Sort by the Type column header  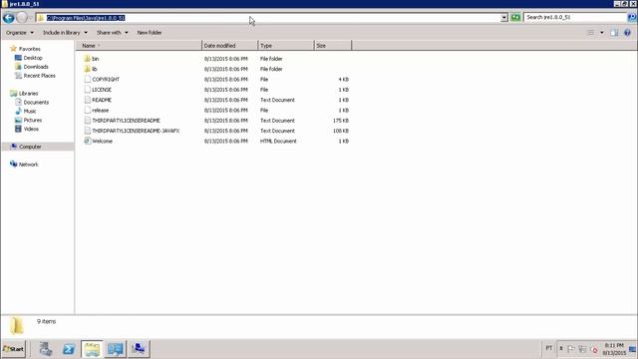[286, 46]
